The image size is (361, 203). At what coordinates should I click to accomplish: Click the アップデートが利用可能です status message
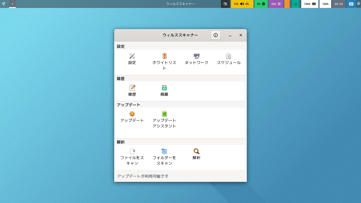click(143, 176)
